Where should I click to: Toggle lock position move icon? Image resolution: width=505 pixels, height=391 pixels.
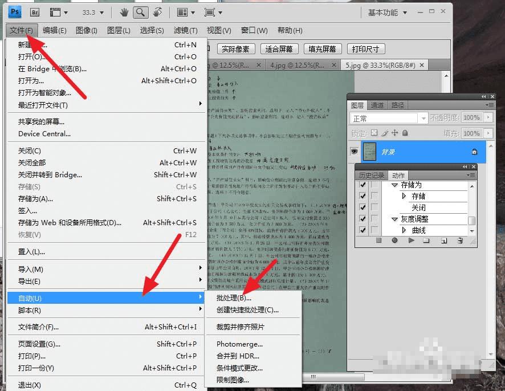394,133
